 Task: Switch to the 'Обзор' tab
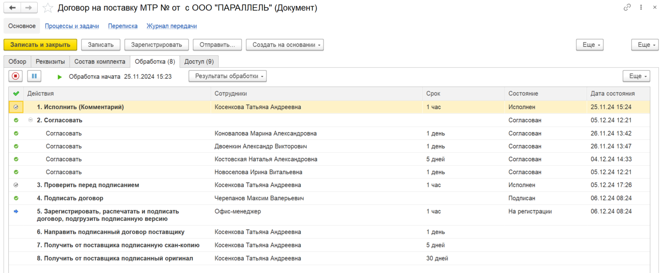point(17,62)
